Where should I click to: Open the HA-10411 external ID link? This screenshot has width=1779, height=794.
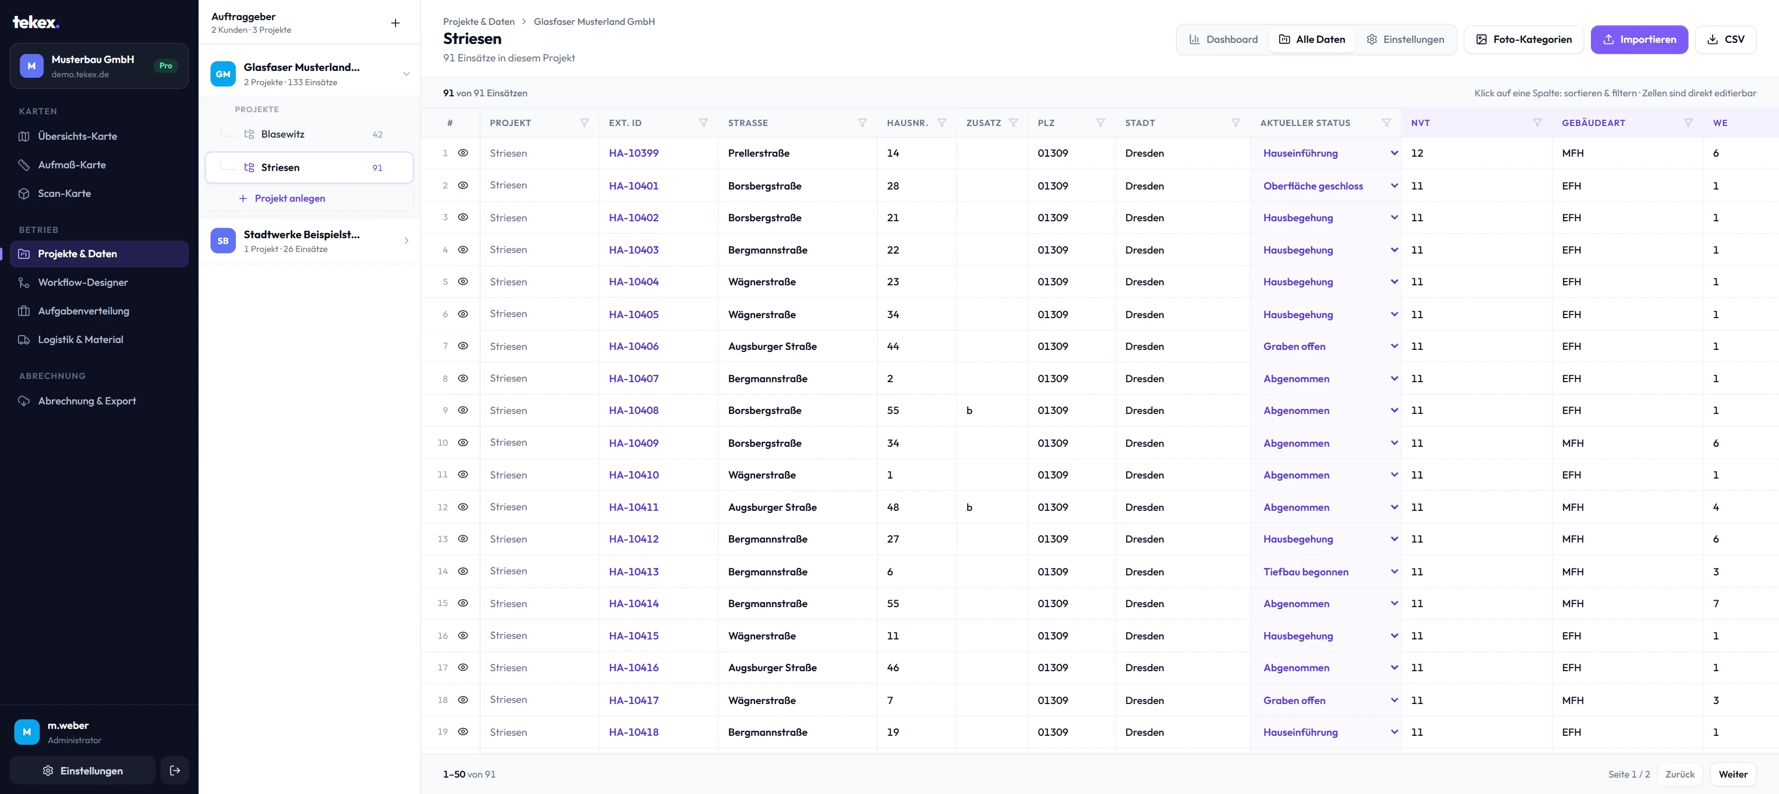point(633,507)
